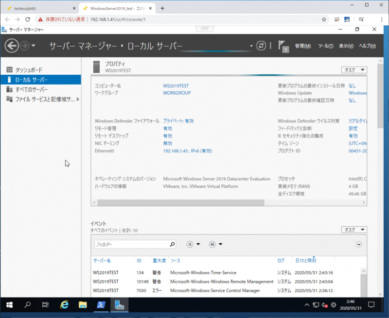Open PowerShell from taskbar
Image resolution: width=389 pixels, height=318 pixels.
101,304
